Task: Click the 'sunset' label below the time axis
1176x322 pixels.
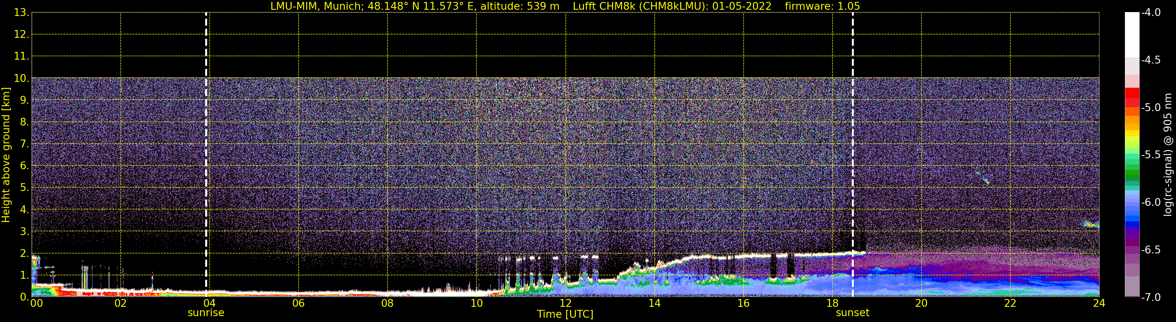Action: point(852,313)
